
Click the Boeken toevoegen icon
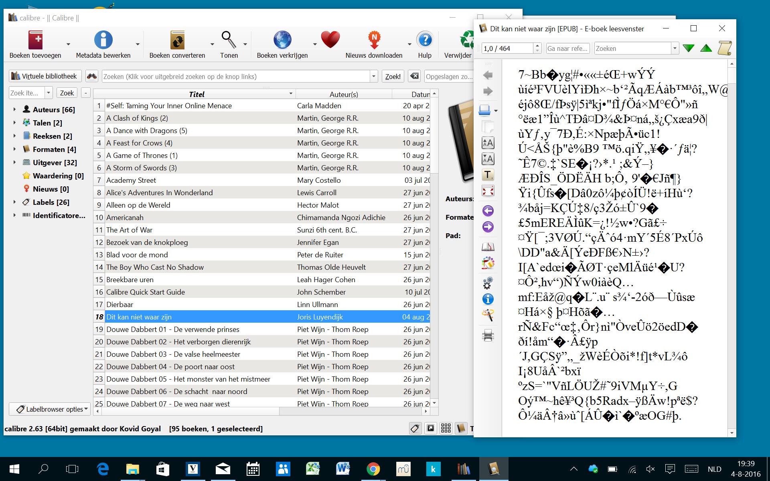coord(35,40)
